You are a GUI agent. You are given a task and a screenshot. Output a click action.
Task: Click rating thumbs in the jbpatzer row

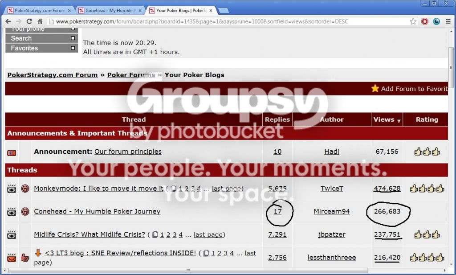coord(427,234)
